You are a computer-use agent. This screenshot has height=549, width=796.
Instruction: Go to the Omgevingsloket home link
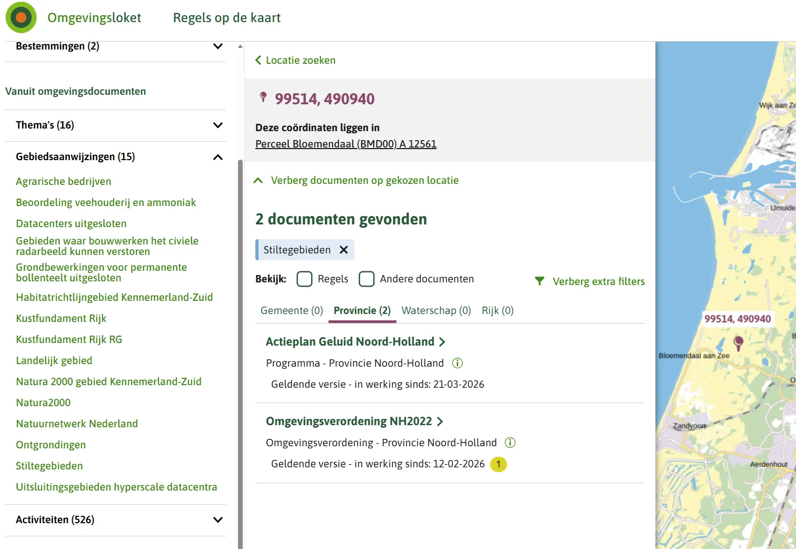[94, 17]
